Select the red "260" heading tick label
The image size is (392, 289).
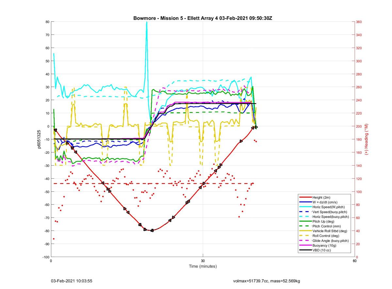[359, 87]
